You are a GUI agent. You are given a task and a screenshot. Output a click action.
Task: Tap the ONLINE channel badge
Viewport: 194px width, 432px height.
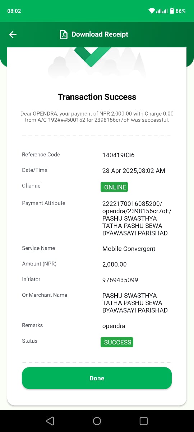(114, 187)
